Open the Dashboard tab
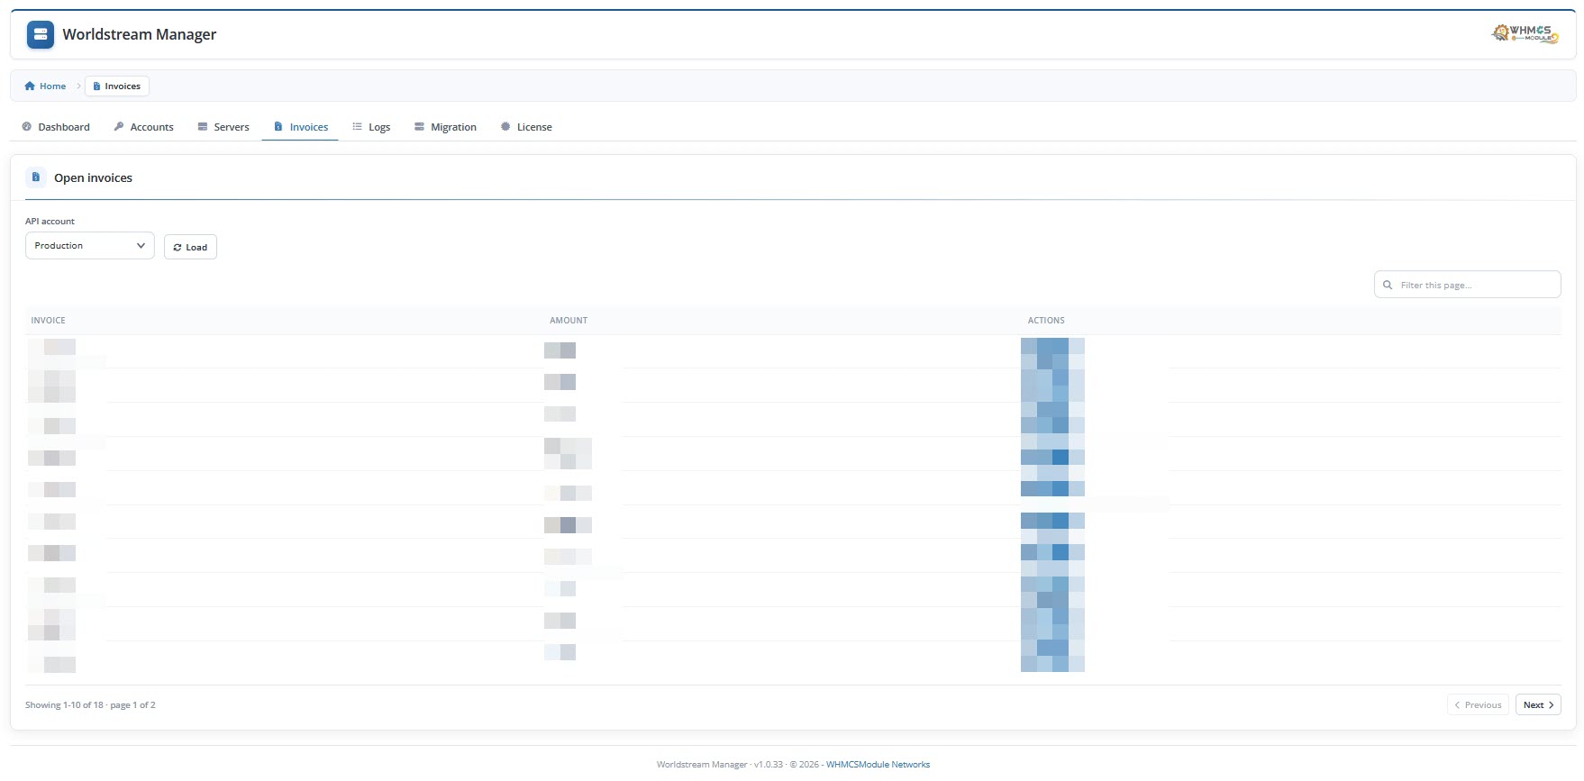 (x=56, y=127)
